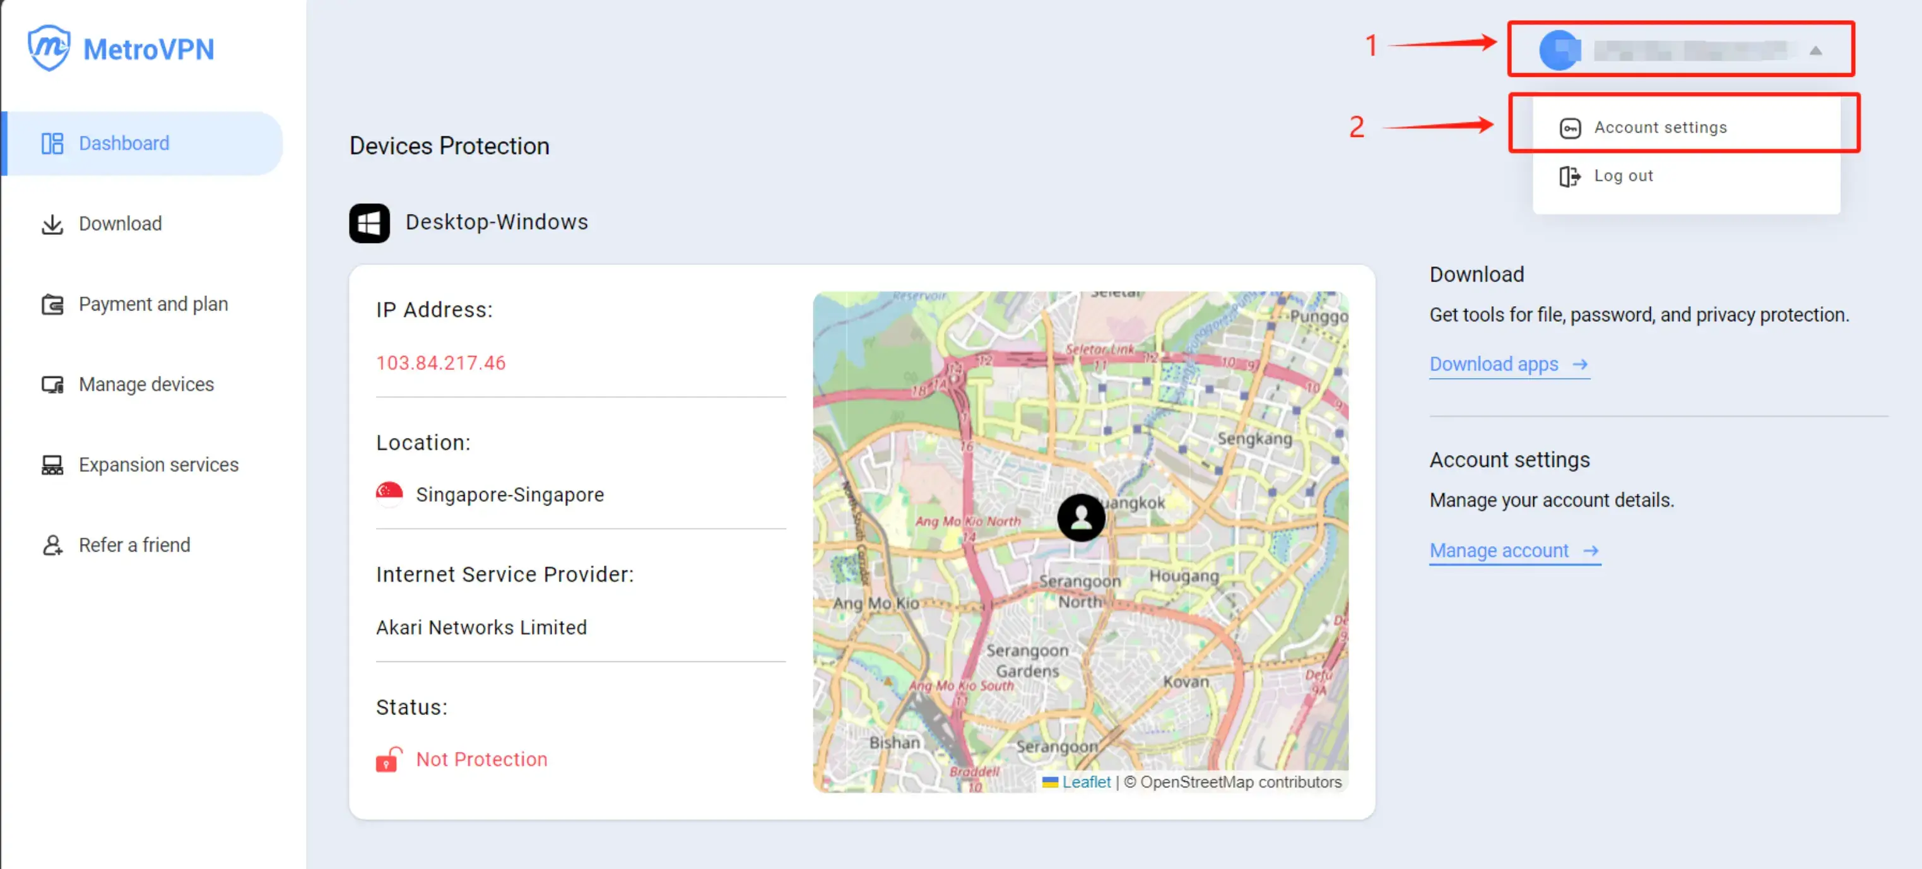This screenshot has height=869, width=1922.
Task: Open the Payment and plan page
Action: click(x=153, y=304)
